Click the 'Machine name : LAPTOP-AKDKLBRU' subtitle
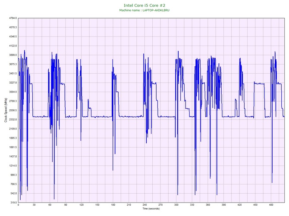The width and height of the screenshot is (289, 216). (x=144, y=10)
